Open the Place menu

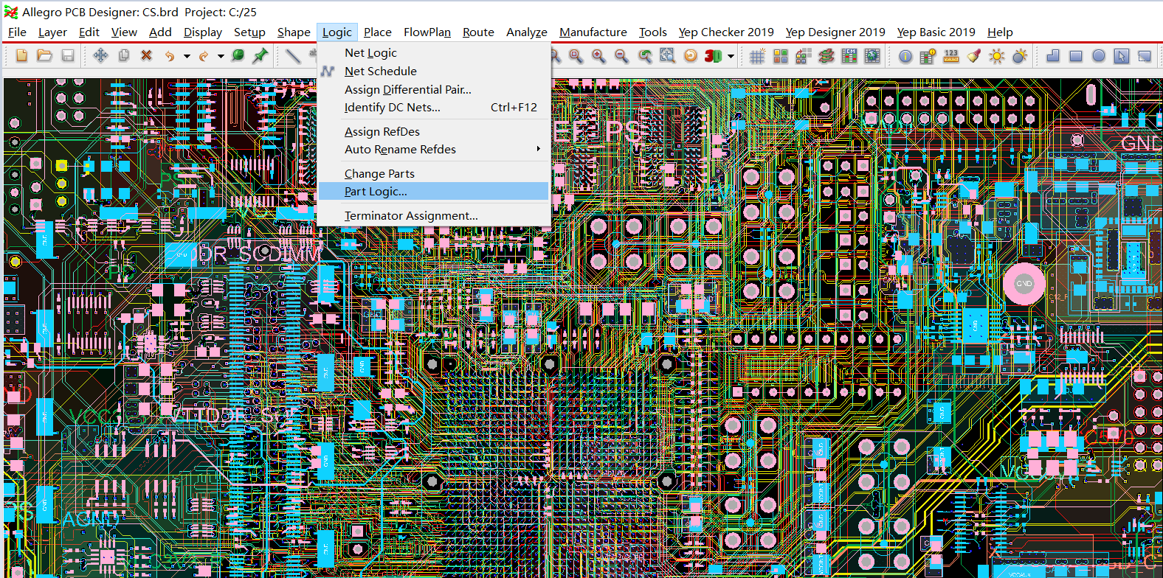pyautogui.click(x=378, y=32)
